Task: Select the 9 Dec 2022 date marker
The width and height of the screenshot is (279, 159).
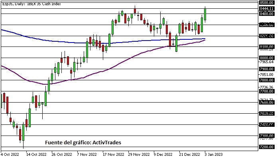Action: click(163, 154)
